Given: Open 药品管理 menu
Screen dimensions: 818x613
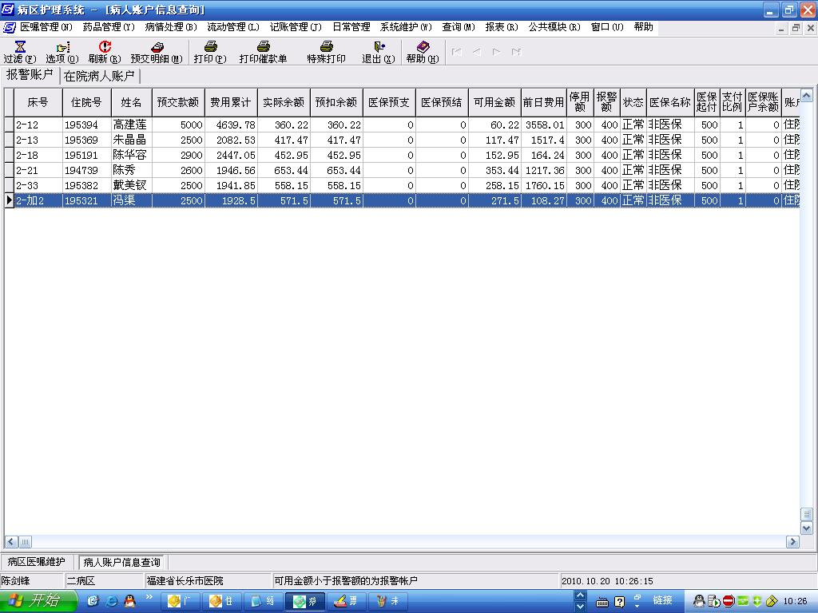Looking at the screenshot, I should click(109, 27).
